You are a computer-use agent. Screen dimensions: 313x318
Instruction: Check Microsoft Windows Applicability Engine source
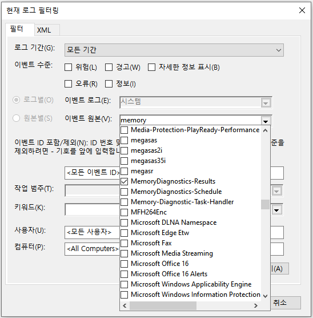tap(124, 284)
